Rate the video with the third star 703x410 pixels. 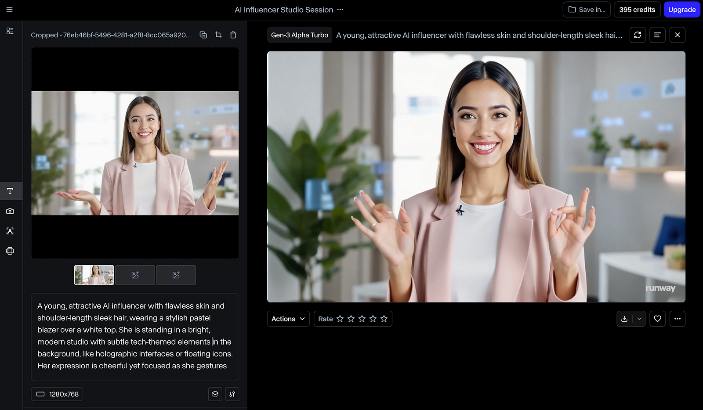pyautogui.click(x=362, y=319)
